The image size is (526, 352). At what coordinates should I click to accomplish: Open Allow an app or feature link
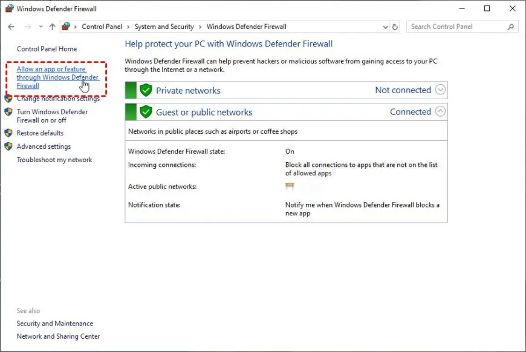57,77
